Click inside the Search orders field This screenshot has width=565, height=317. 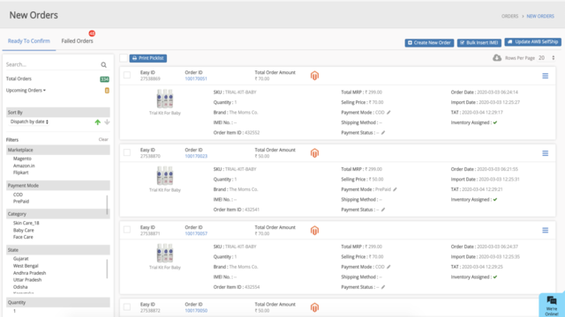tap(52, 64)
